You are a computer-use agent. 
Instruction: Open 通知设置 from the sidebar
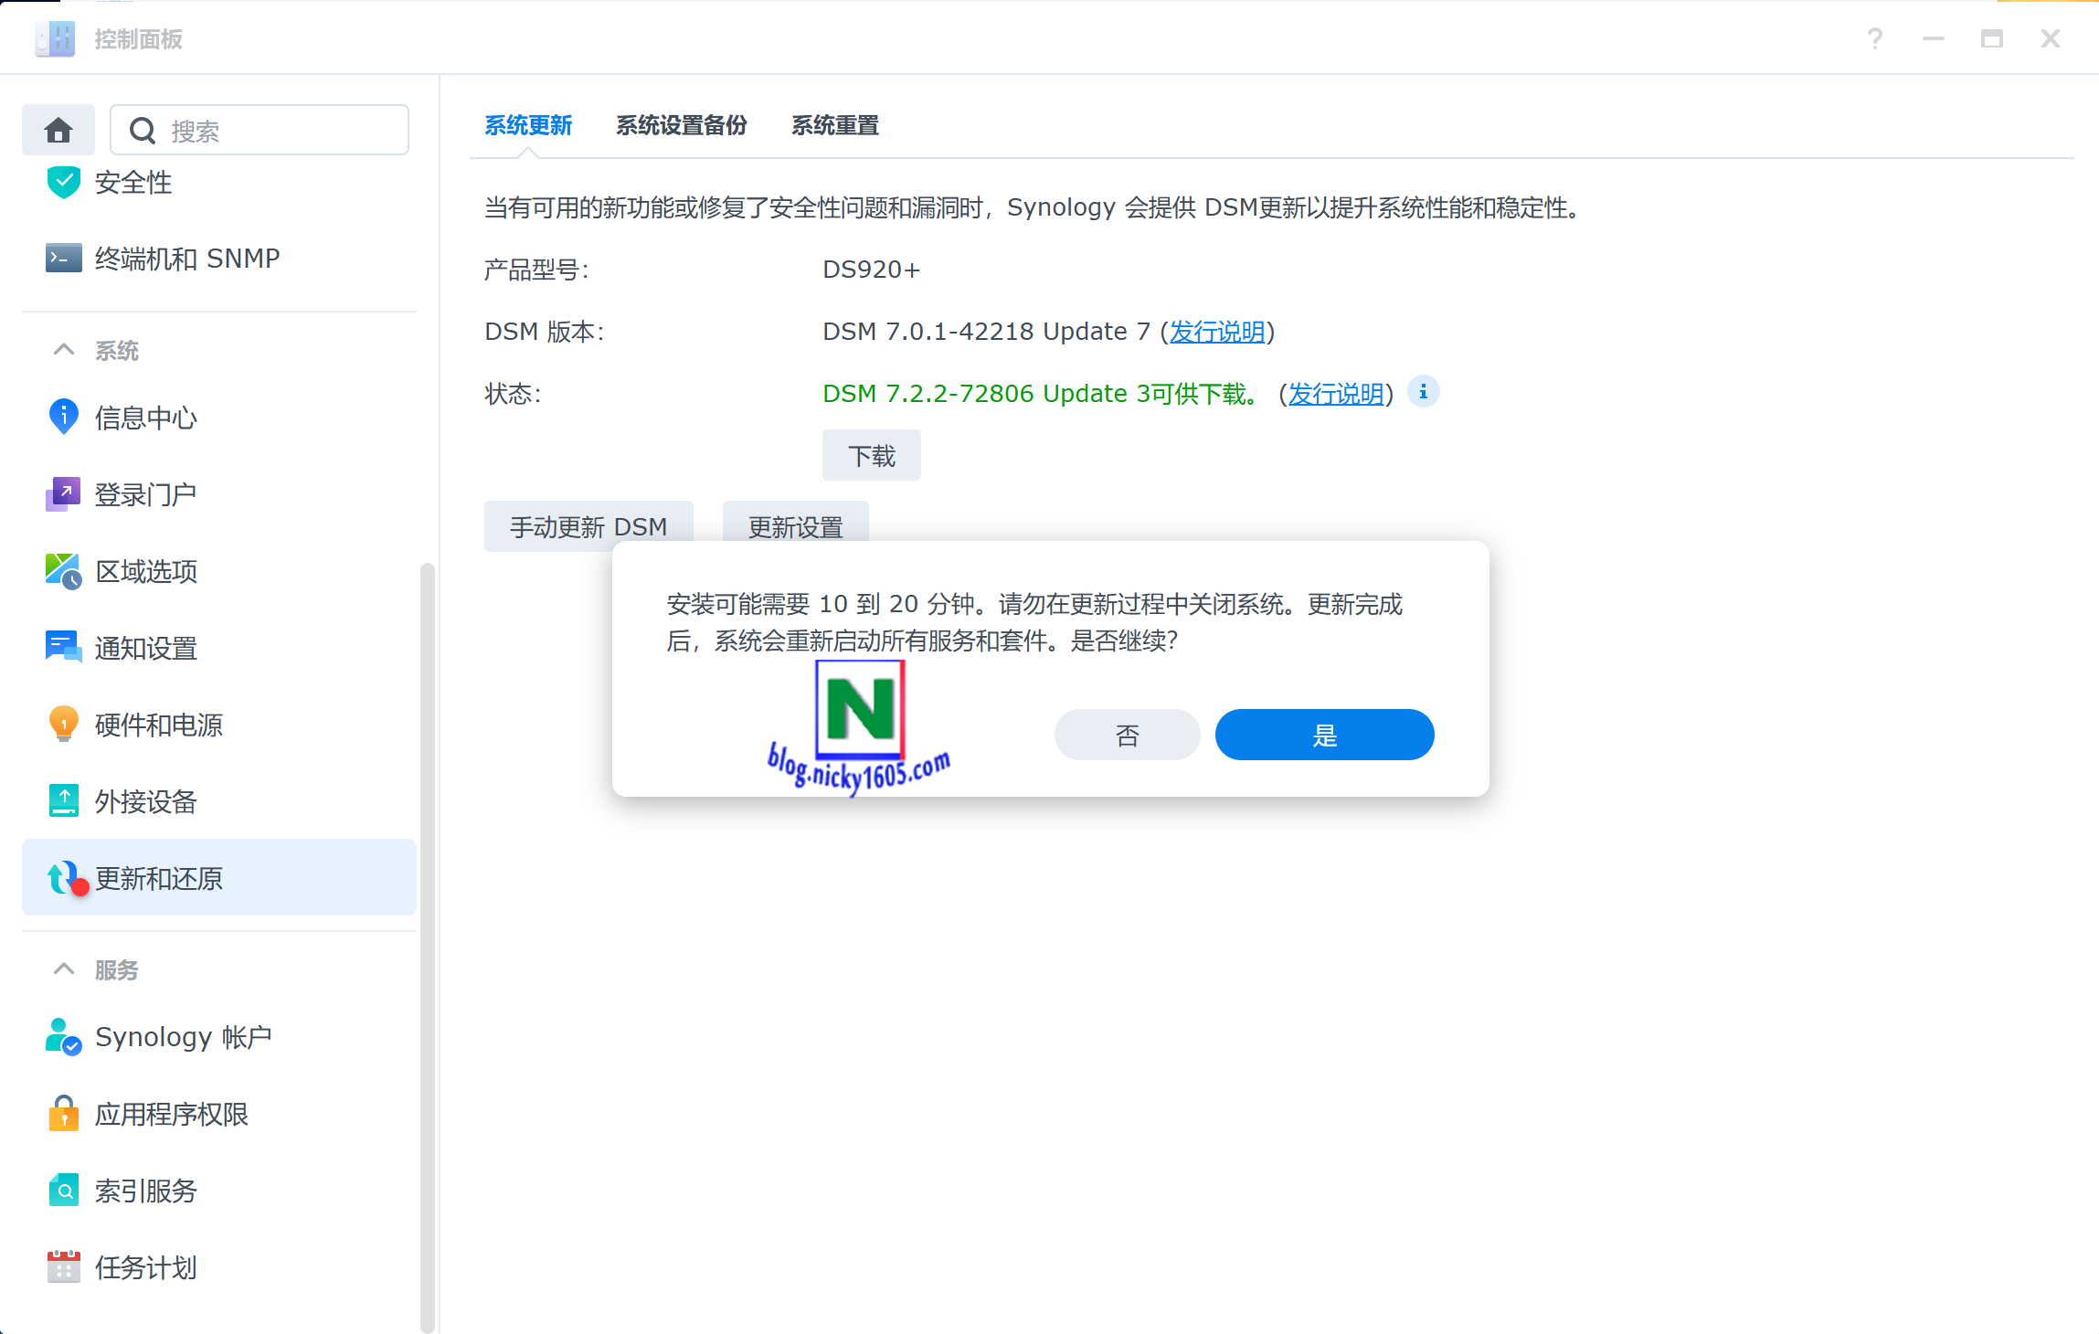coord(144,648)
